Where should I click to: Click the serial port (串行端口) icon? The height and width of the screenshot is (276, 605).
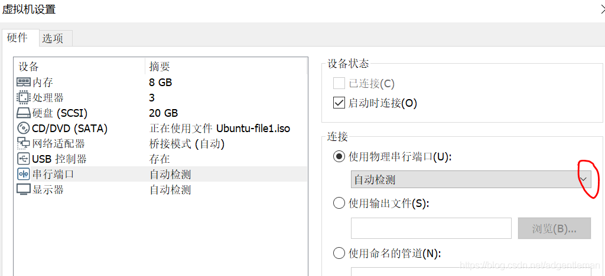point(24,175)
